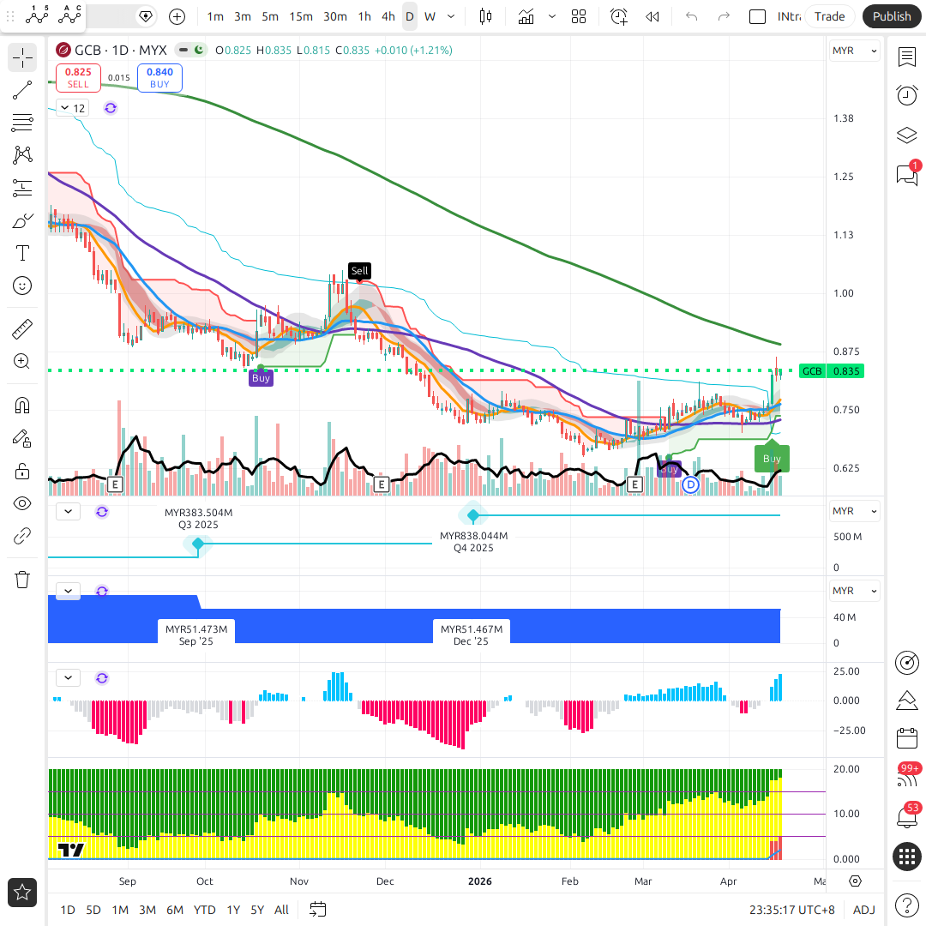Open the watchlist panel icon
The image size is (926, 926).
coord(906,57)
